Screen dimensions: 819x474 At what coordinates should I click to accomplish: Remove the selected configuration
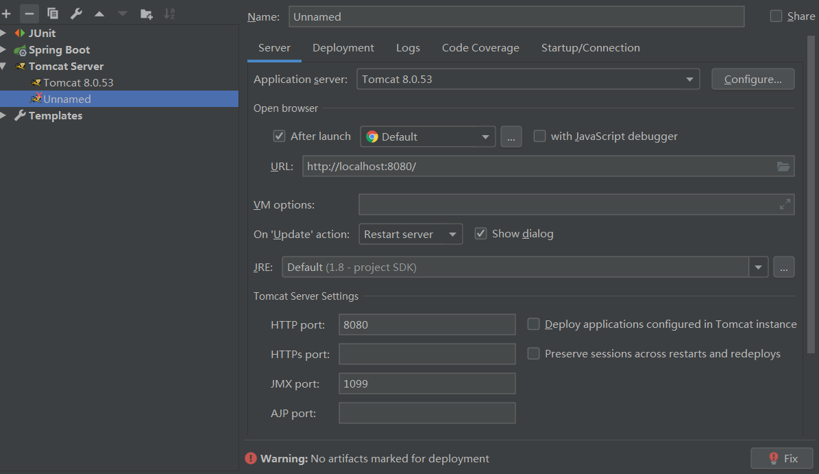point(29,13)
